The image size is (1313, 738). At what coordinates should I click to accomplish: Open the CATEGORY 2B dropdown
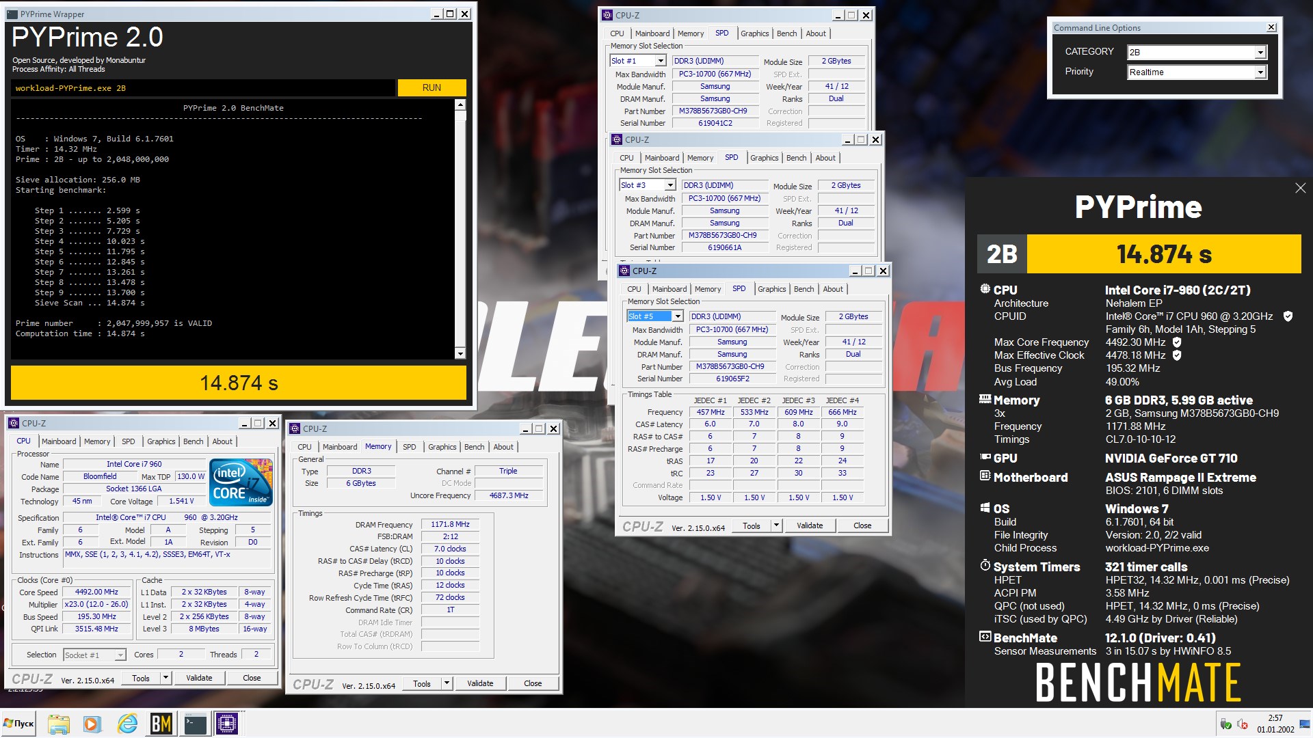[1260, 53]
